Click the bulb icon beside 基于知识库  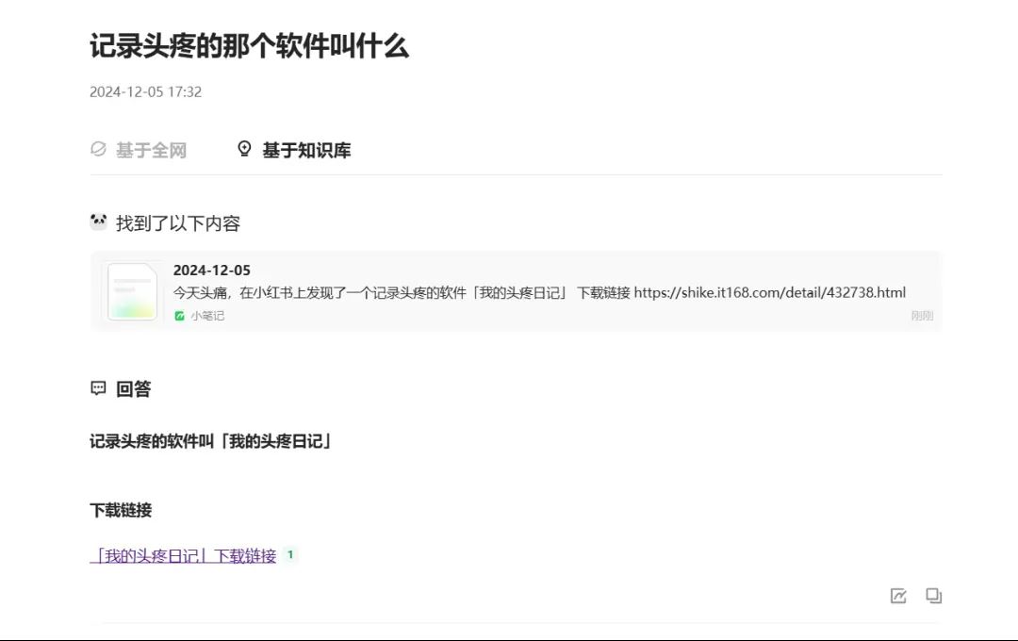coord(245,148)
